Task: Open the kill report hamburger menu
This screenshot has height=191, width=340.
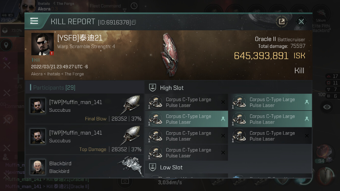Action: pyautogui.click(x=34, y=21)
